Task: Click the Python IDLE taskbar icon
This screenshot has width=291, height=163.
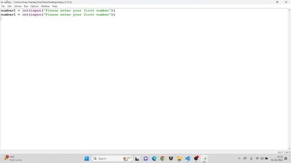Action: click(205, 158)
